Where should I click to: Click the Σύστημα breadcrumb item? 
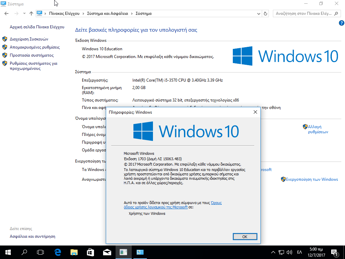pyautogui.click(x=144, y=13)
